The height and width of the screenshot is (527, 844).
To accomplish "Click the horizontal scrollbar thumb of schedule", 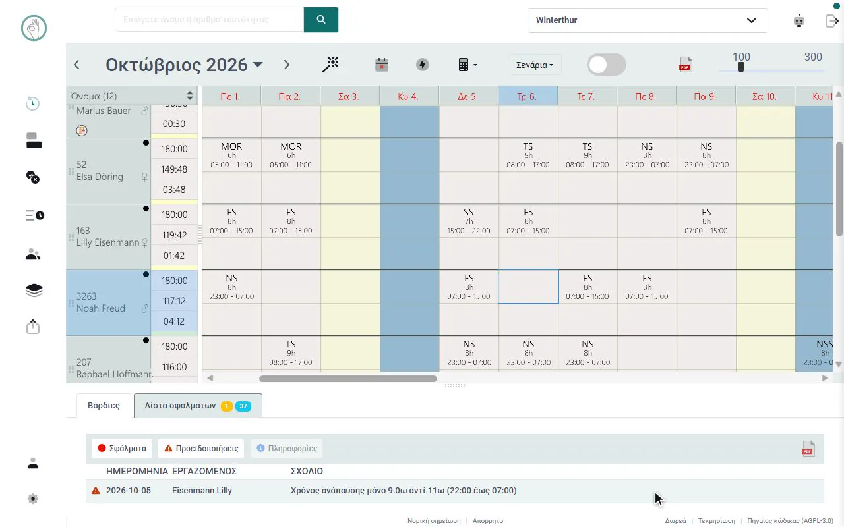I will (348, 379).
